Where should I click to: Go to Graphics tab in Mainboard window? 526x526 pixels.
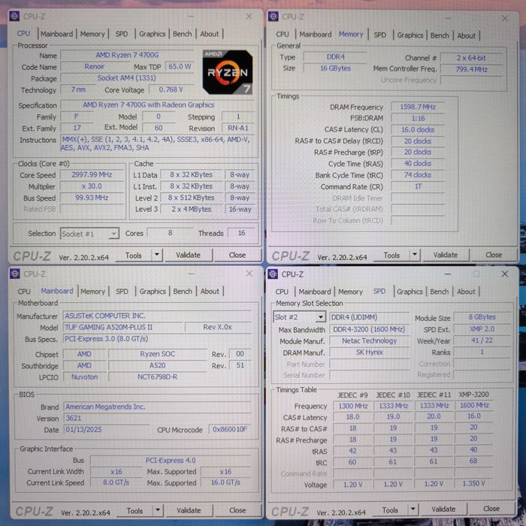point(153,292)
